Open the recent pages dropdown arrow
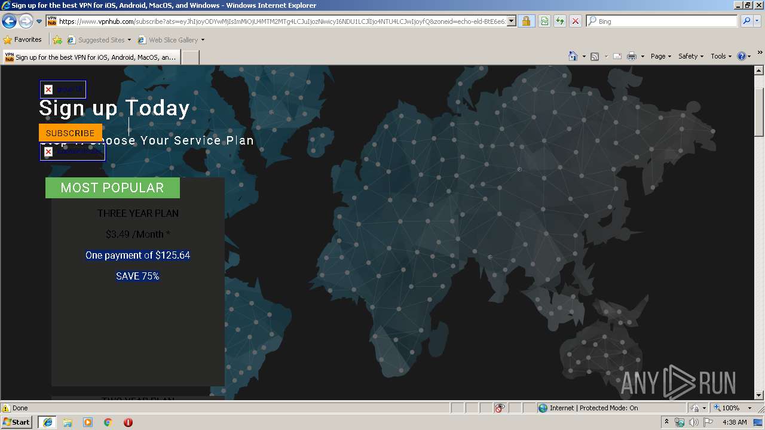The height and width of the screenshot is (430, 765). point(39,21)
